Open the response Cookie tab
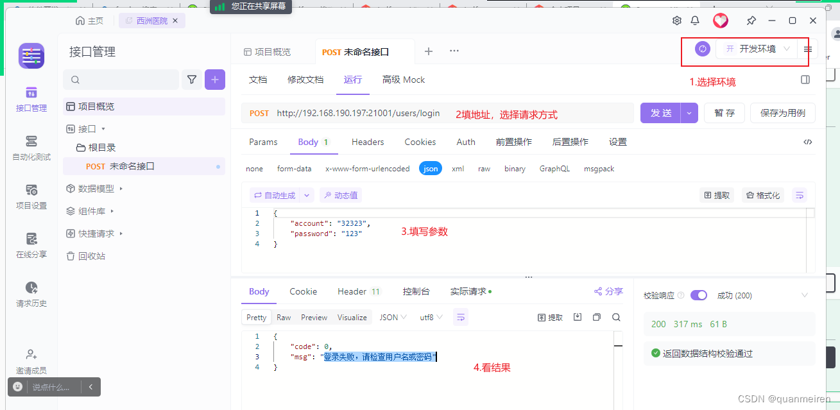 click(303, 291)
